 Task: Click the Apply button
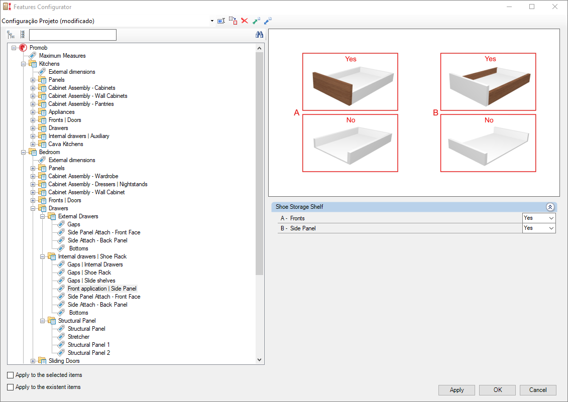tap(457, 390)
